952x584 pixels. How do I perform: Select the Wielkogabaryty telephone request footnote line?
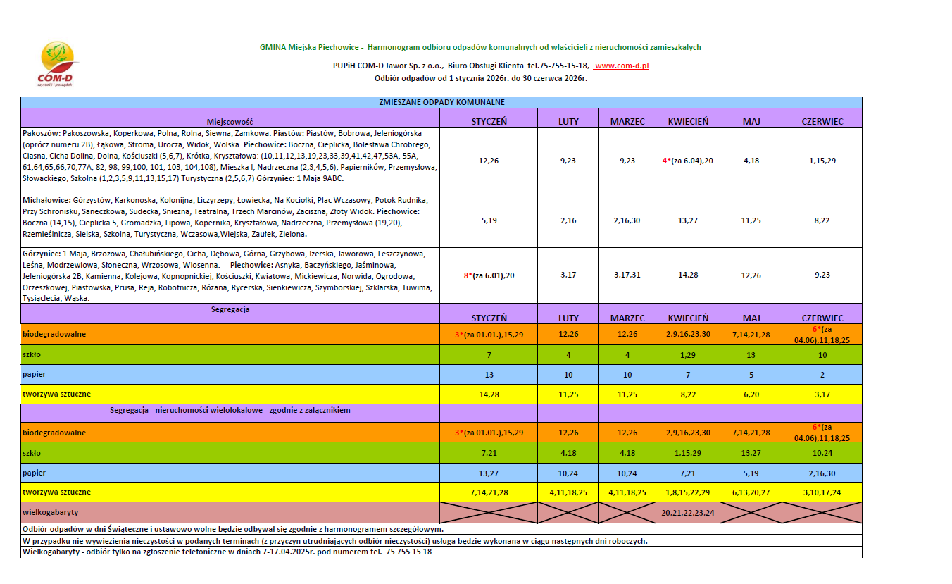[x=227, y=552]
